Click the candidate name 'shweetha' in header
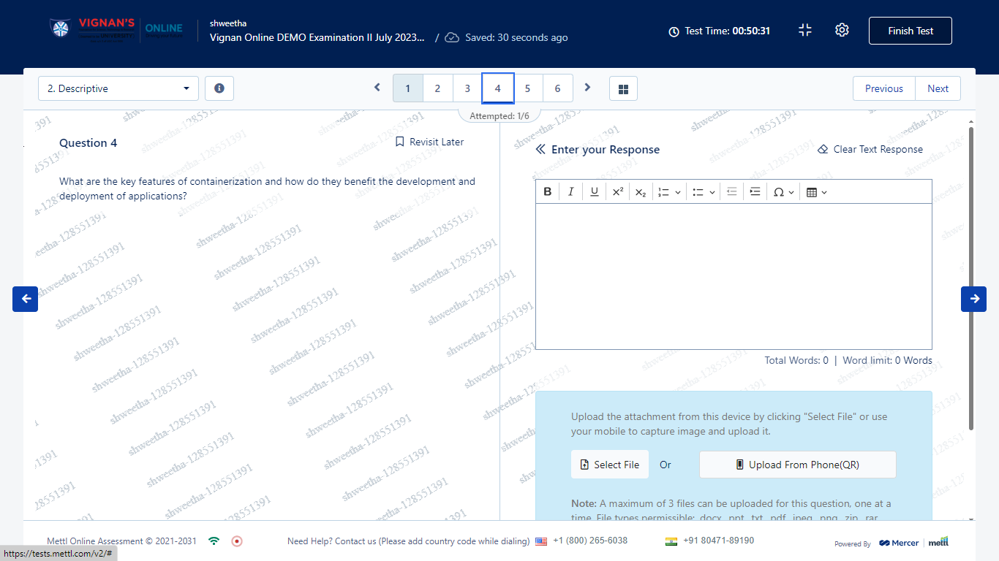 coord(228,23)
